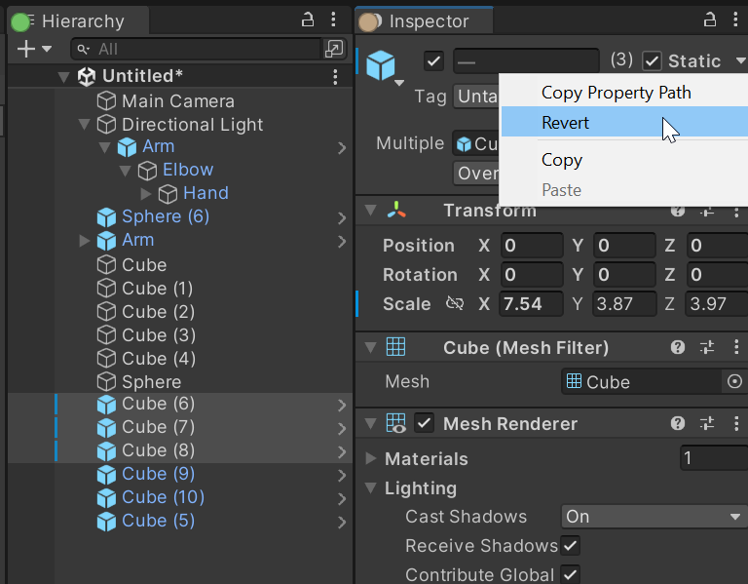The height and width of the screenshot is (584, 748).
Task: Lock the Hierarchy panel with padlock icon
Action: [x=308, y=19]
